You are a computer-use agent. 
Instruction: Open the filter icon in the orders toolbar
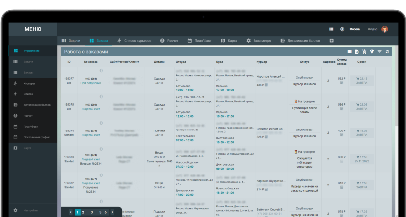[x=380, y=52]
